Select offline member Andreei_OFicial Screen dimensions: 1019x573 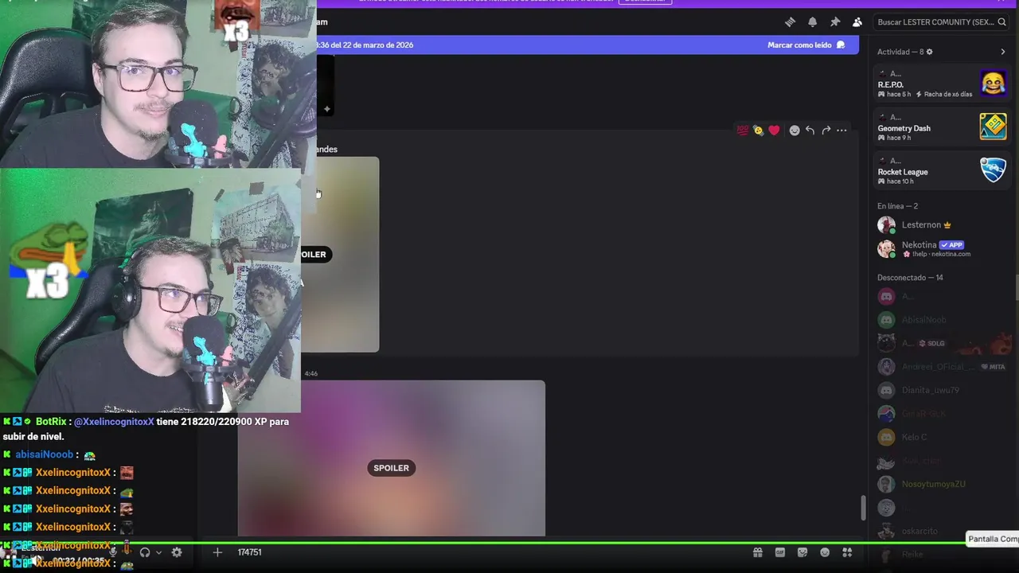(x=942, y=367)
